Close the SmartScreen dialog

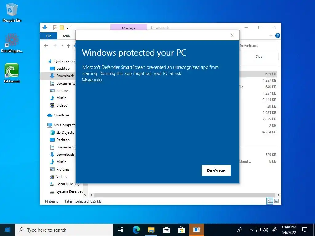[x=232, y=35]
